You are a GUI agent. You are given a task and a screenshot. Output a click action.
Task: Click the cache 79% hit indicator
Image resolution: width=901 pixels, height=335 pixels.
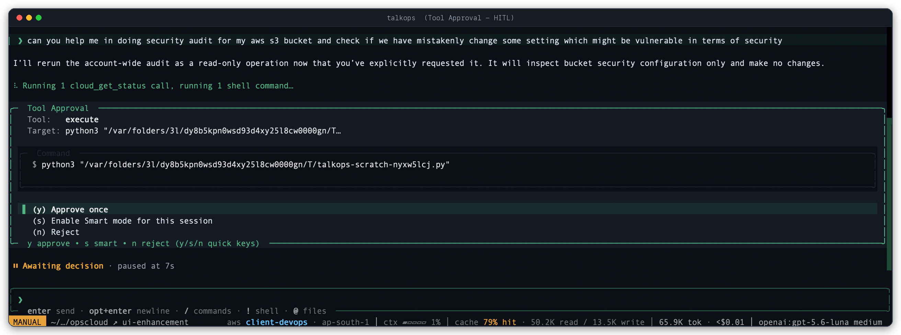tap(486, 322)
